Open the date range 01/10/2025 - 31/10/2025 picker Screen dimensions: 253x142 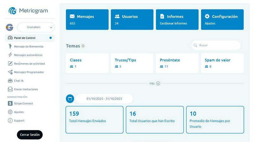point(104,99)
